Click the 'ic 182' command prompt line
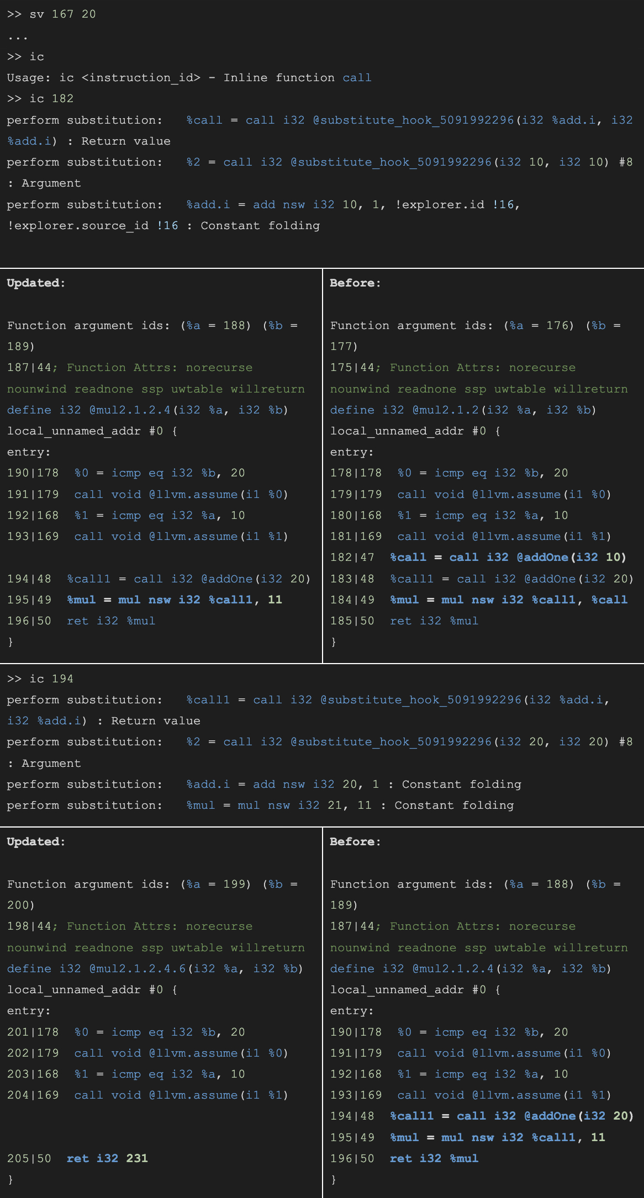The height and width of the screenshot is (1198, 644). (40, 98)
